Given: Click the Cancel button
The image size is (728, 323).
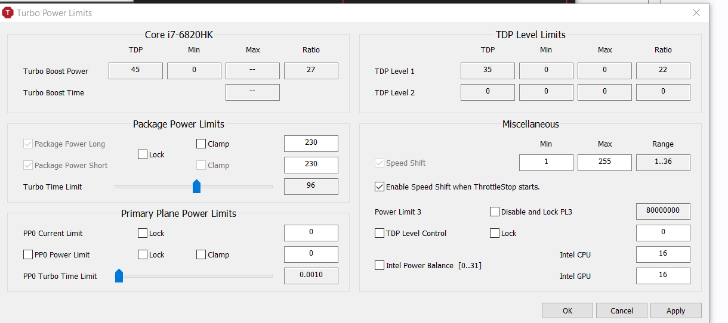Looking at the screenshot, I should coord(622,310).
